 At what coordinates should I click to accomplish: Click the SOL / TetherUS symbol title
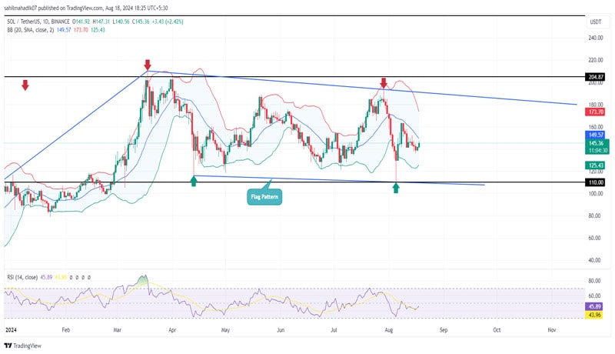tap(38, 22)
